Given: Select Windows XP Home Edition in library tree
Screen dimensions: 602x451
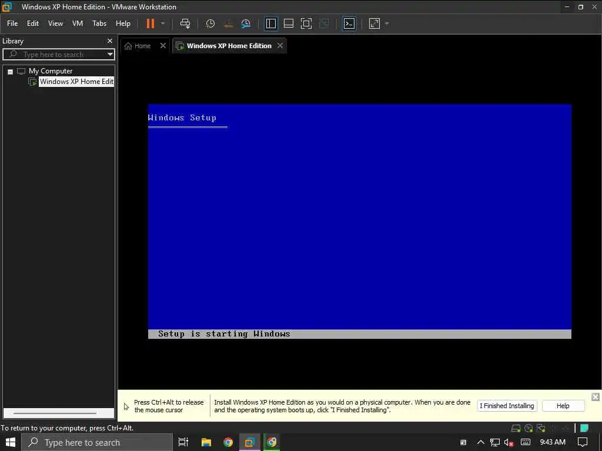Looking at the screenshot, I should 76,81.
